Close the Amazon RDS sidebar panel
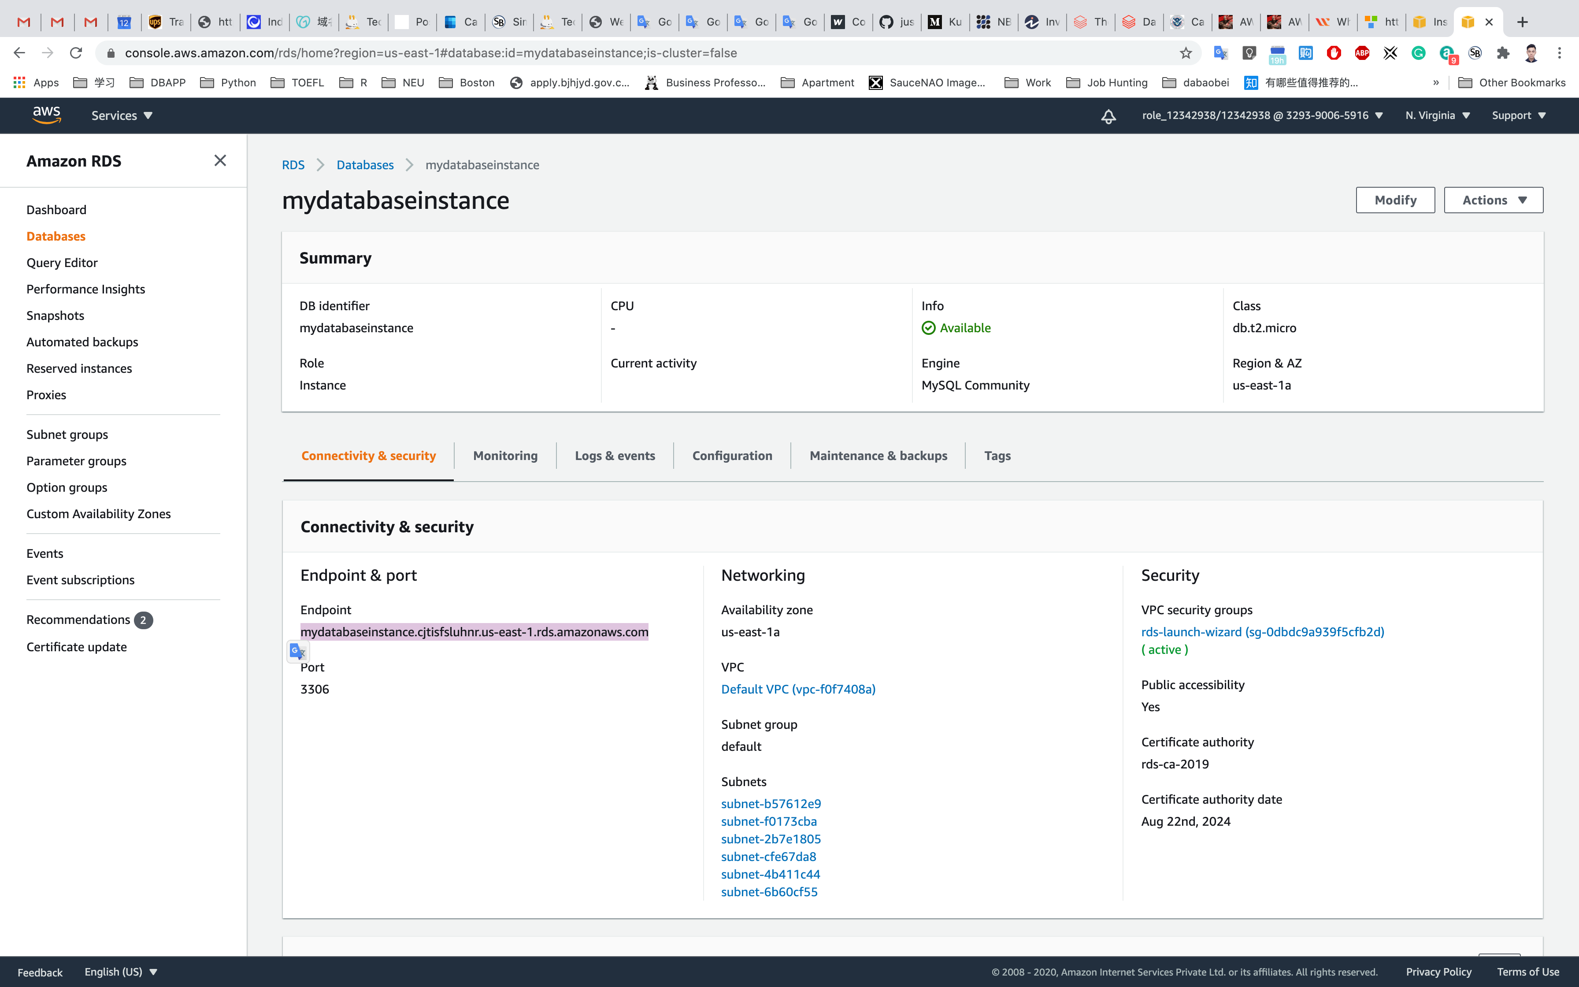 [220, 160]
